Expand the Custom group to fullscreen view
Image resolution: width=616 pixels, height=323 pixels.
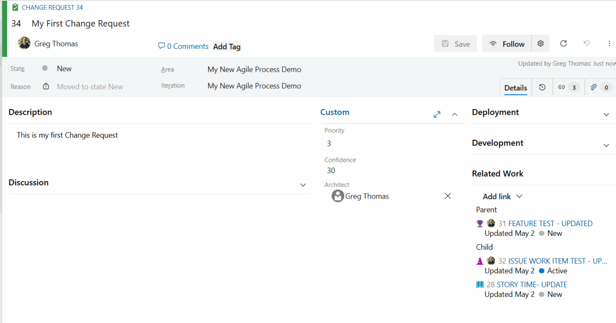pyautogui.click(x=437, y=114)
